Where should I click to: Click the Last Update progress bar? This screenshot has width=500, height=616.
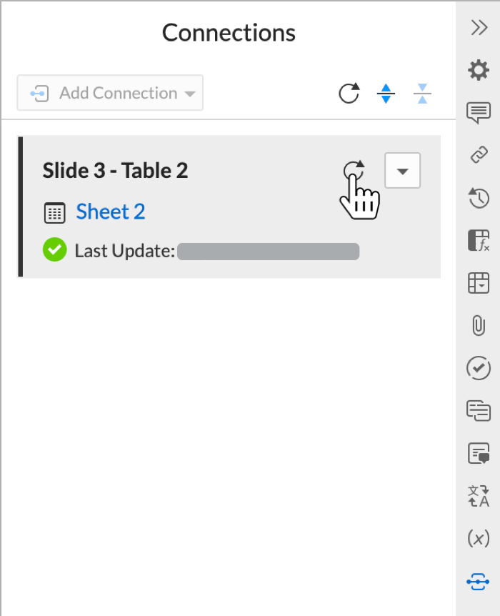(x=268, y=251)
